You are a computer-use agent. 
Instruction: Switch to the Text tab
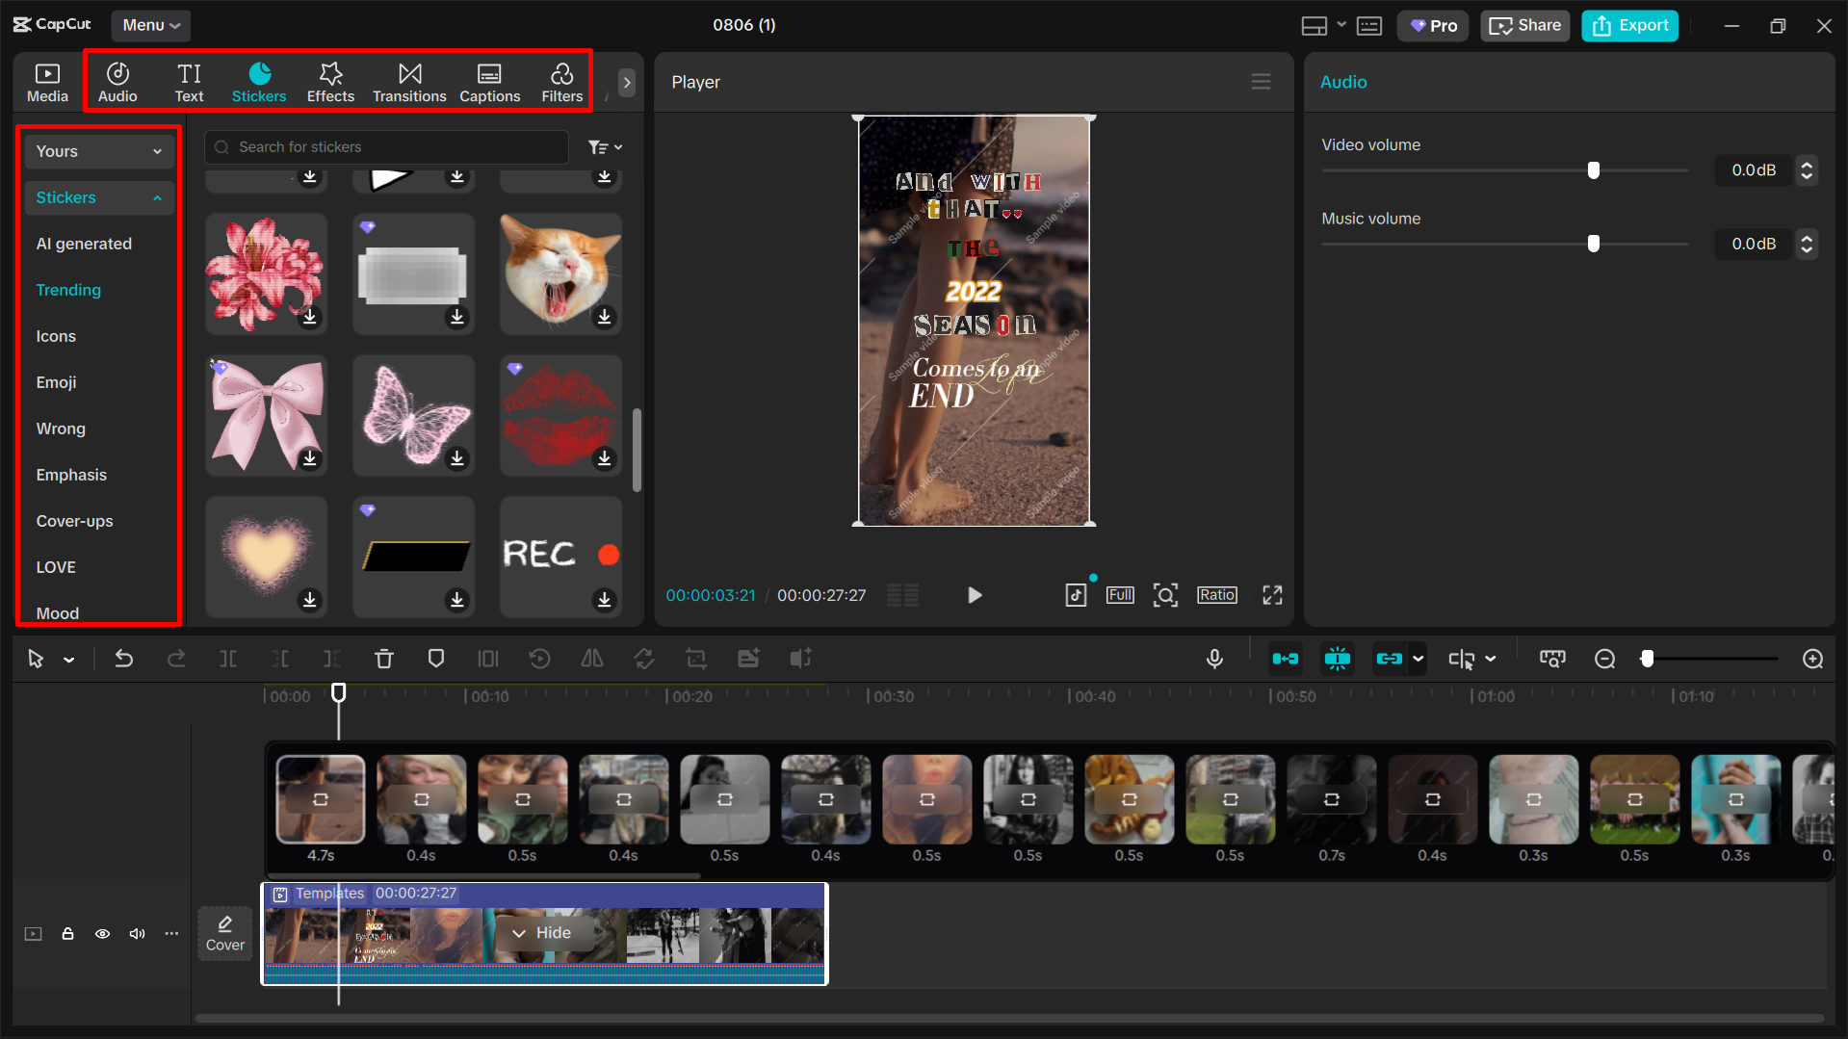click(189, 81)
